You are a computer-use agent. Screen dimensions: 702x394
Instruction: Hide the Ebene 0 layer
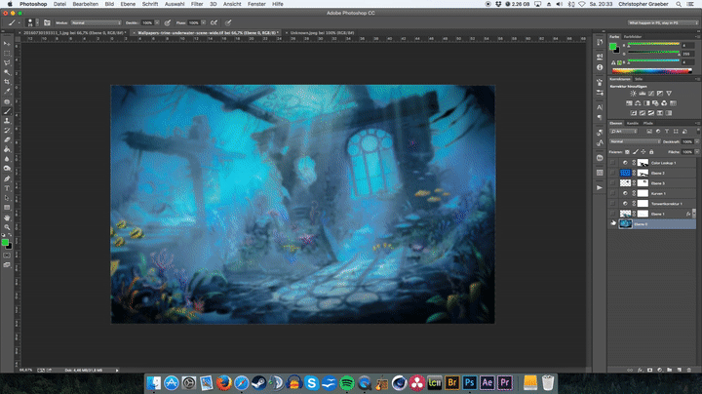coord(613,223)
